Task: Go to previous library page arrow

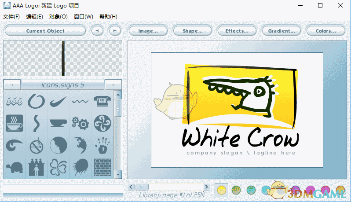Action: 131,187
